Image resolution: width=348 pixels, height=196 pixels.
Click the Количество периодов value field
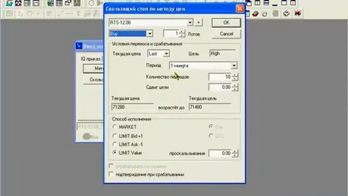coord(220,77)
